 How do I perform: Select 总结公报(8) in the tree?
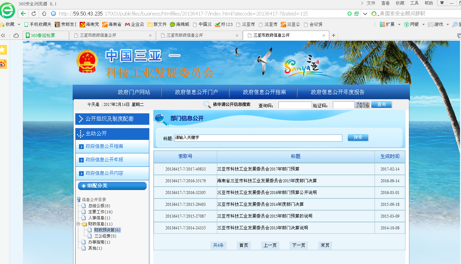99,206
